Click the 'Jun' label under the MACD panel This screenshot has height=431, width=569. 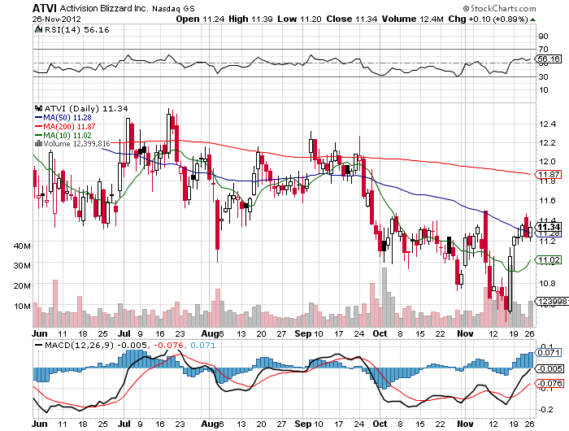pos(40,424)
